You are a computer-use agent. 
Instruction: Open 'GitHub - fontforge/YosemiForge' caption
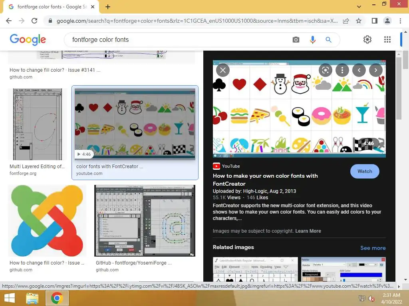[x=133, y=263]
